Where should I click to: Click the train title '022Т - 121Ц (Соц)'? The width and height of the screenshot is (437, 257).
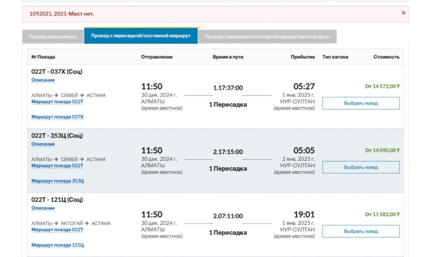click(57, 200)
